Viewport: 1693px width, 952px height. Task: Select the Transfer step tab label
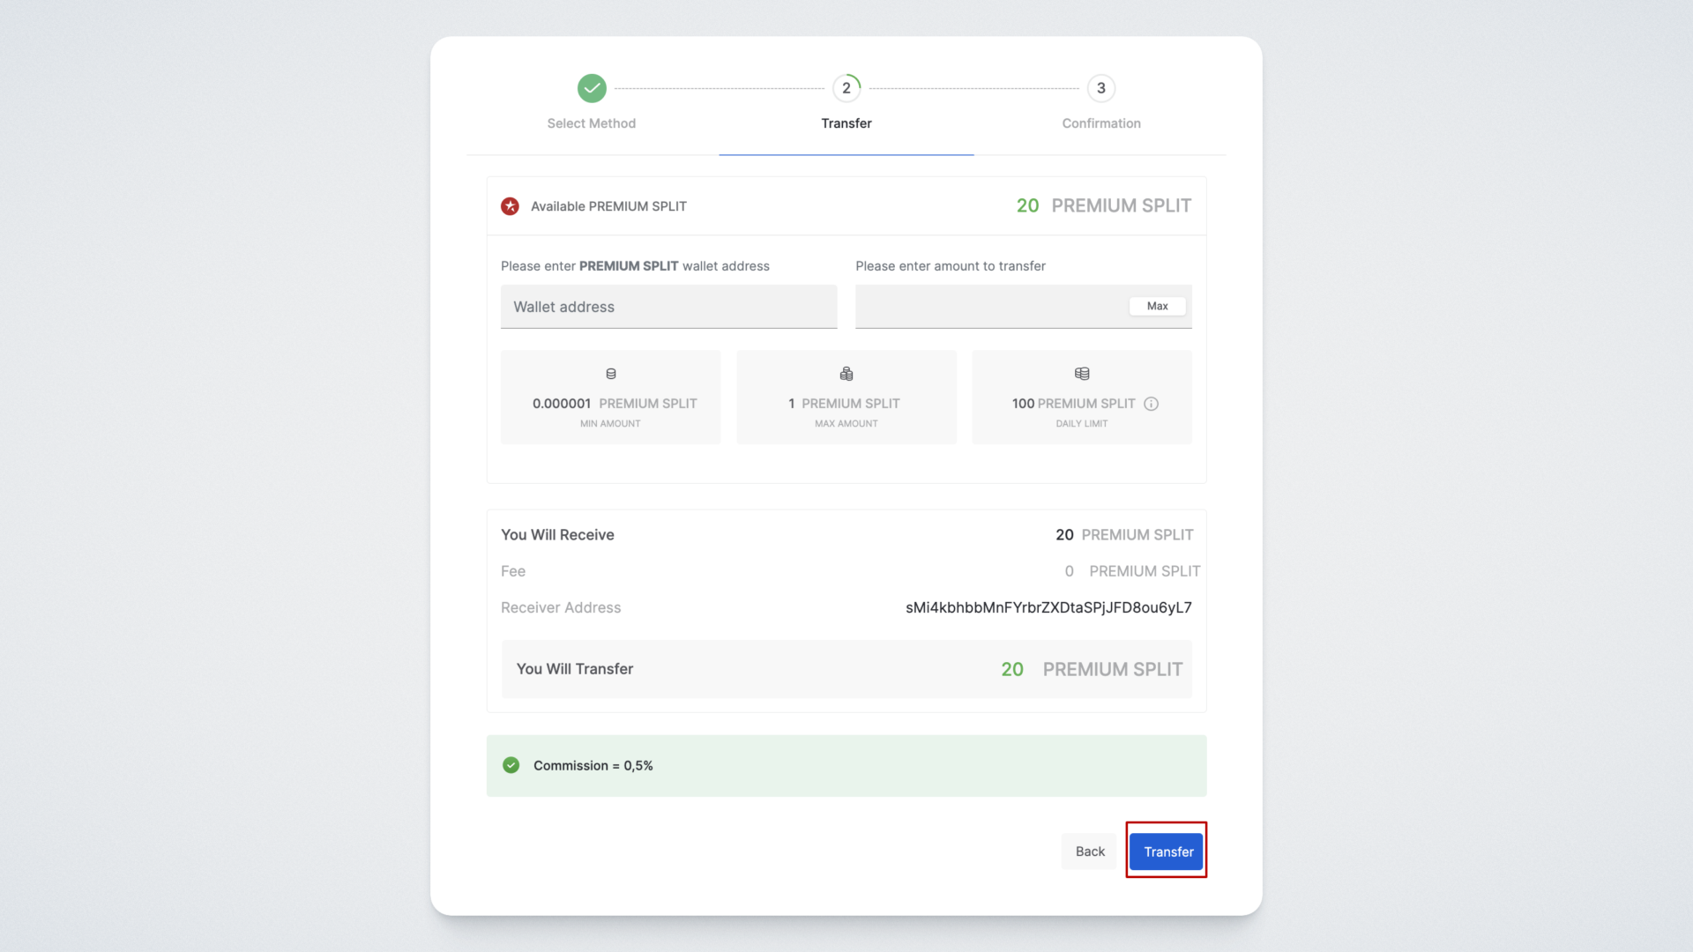(846, 123)
